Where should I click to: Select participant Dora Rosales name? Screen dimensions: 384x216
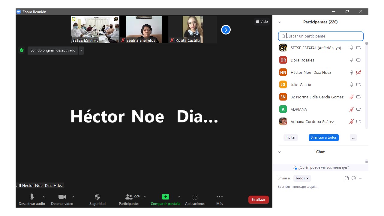pyautogui.click(x=302, y=60)
